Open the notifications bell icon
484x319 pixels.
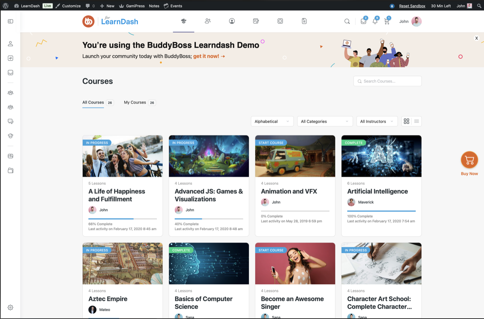[x=375, y=22]
